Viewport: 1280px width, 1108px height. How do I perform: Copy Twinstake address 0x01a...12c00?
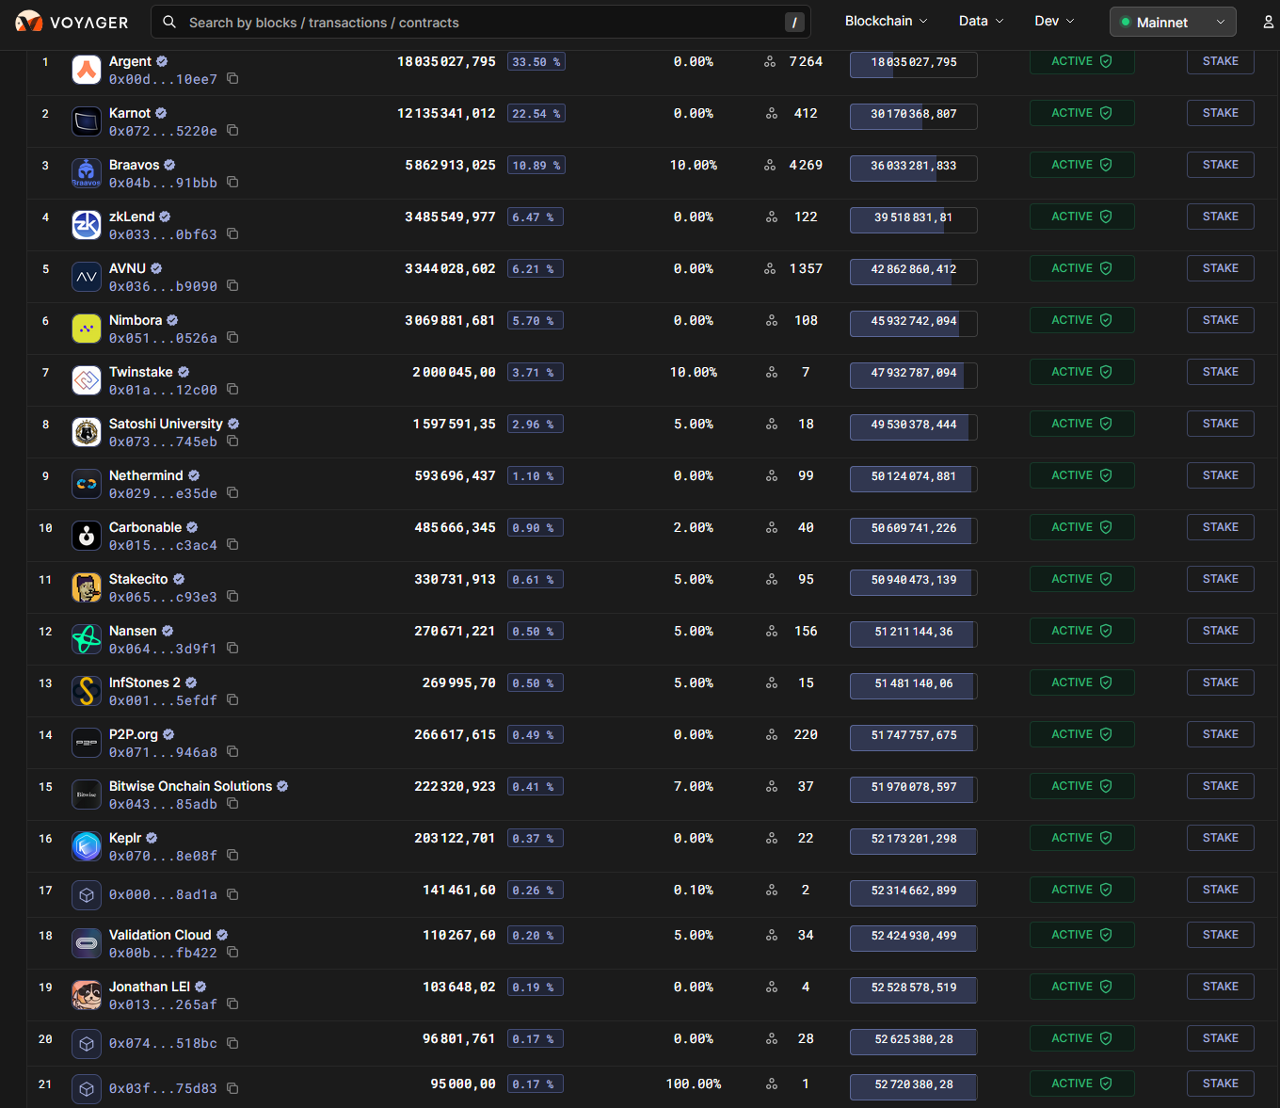(x=232, y=390)
